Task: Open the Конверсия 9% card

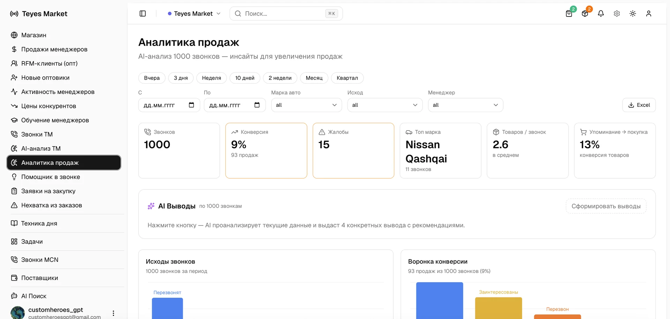Action: (266, 150)
